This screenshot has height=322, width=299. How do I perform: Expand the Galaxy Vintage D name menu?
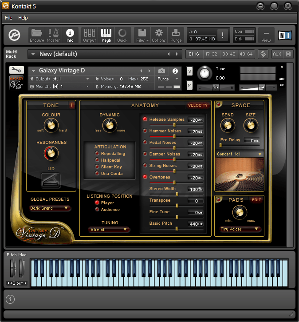tap(33, 71)
